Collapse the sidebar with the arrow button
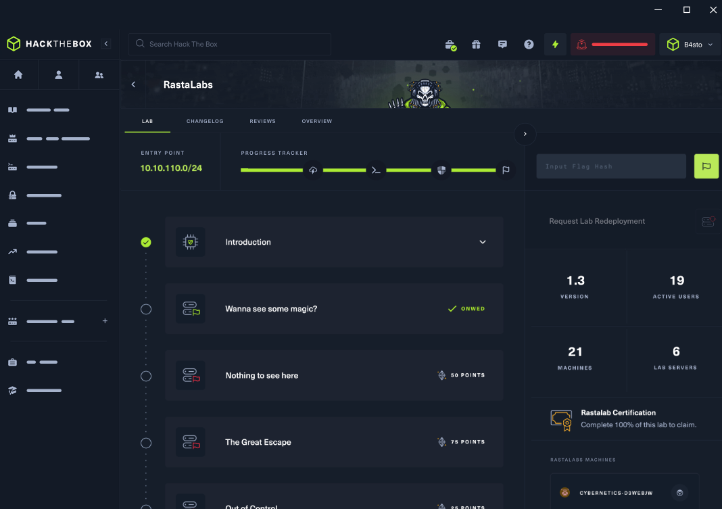Screen dimensions: 722x509 [106, 44]
